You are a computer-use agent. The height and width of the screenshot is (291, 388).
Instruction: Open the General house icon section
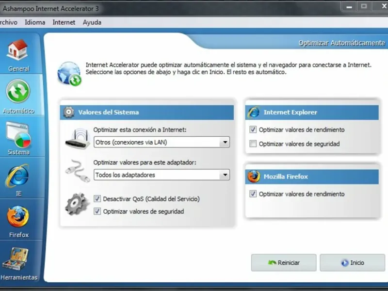17,50
